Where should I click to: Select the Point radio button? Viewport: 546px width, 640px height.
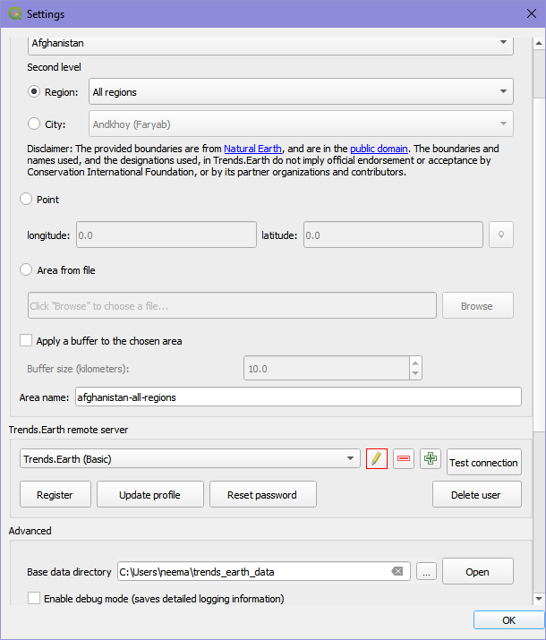26,199
